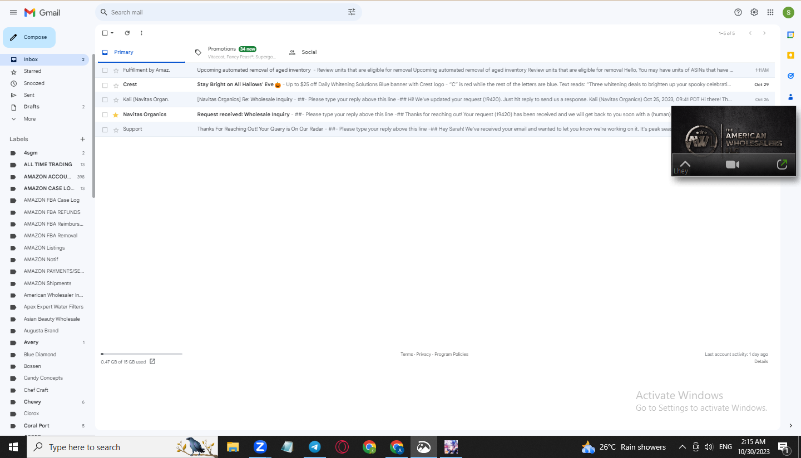Refresh the inbox
The width and height of the screenshot is (801, 458).
point(127,33)
